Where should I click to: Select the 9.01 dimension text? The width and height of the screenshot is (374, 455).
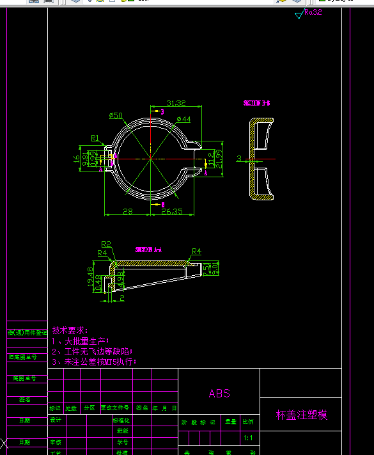coord(215,269)
